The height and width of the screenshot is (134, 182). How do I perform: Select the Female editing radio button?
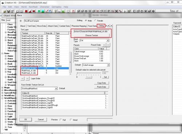[95, 21]
